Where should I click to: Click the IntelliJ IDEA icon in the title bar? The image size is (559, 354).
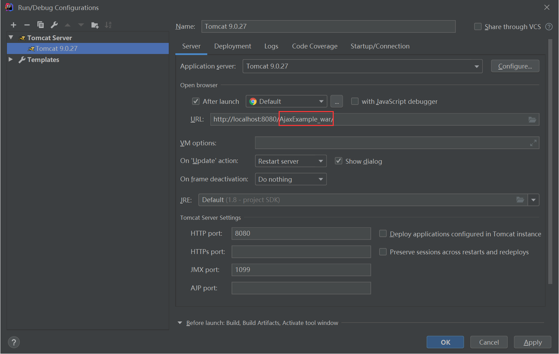(9, 7)
